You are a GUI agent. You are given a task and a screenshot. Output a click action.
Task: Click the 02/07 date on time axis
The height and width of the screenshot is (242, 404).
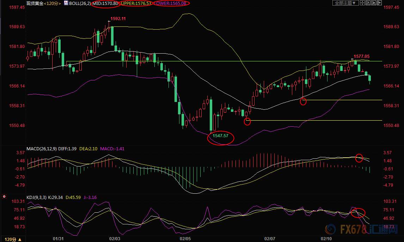[x=270, y=239]
